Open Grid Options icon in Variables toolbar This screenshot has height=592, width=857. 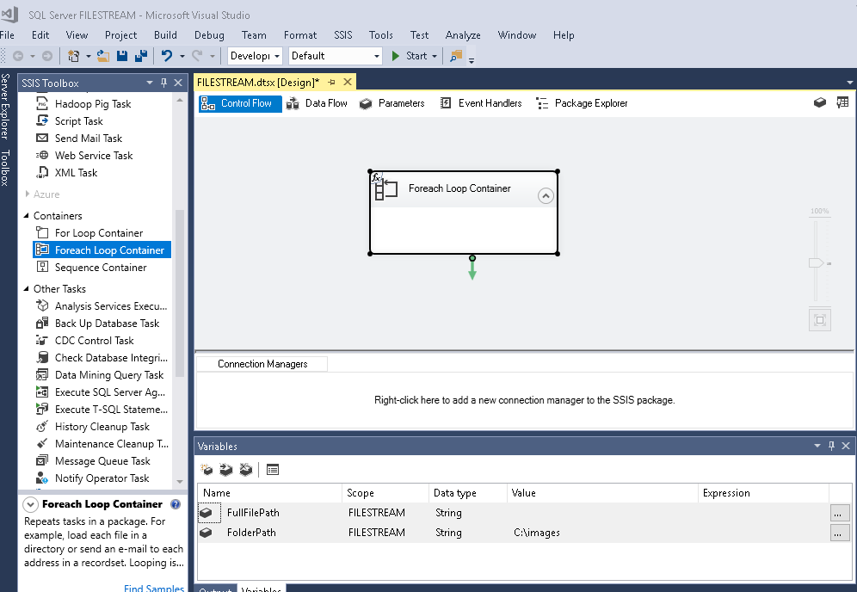[273, 470]
